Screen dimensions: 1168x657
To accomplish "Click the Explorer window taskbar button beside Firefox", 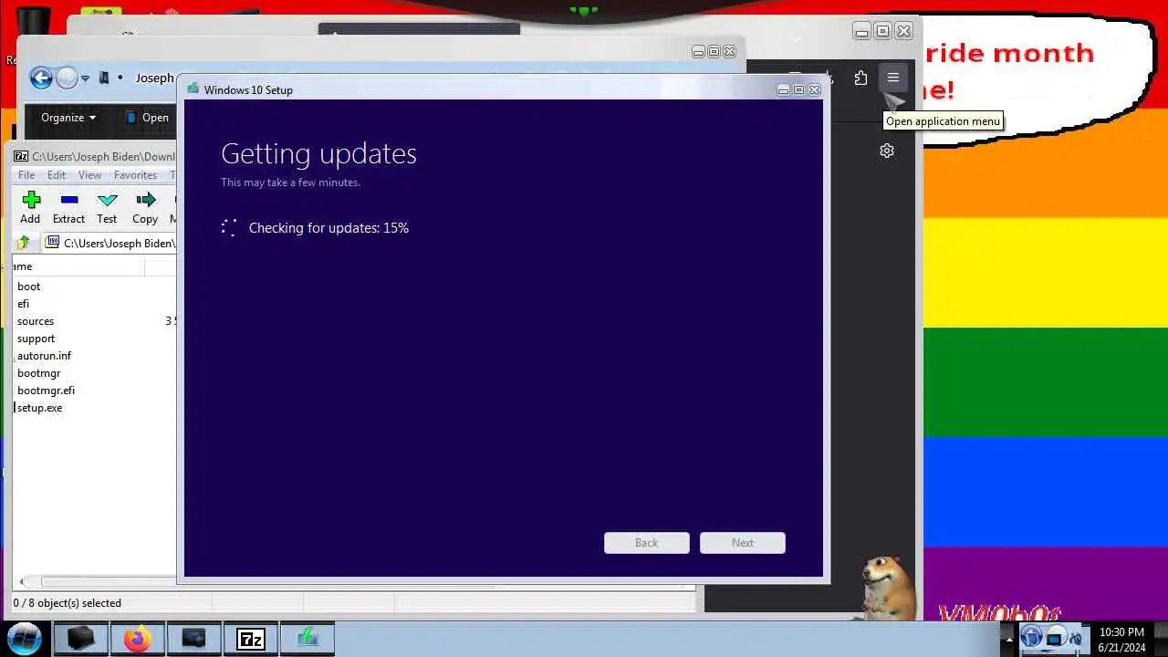I will pos(193,639).
